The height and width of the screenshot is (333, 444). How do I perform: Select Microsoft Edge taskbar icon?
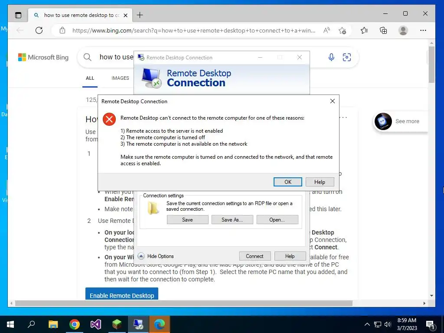[160, 324]
